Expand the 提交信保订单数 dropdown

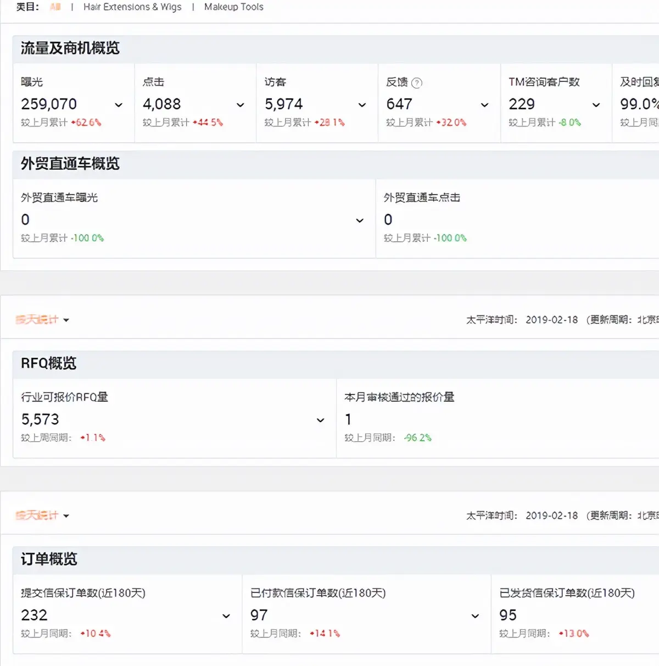(x=226, y=616)
